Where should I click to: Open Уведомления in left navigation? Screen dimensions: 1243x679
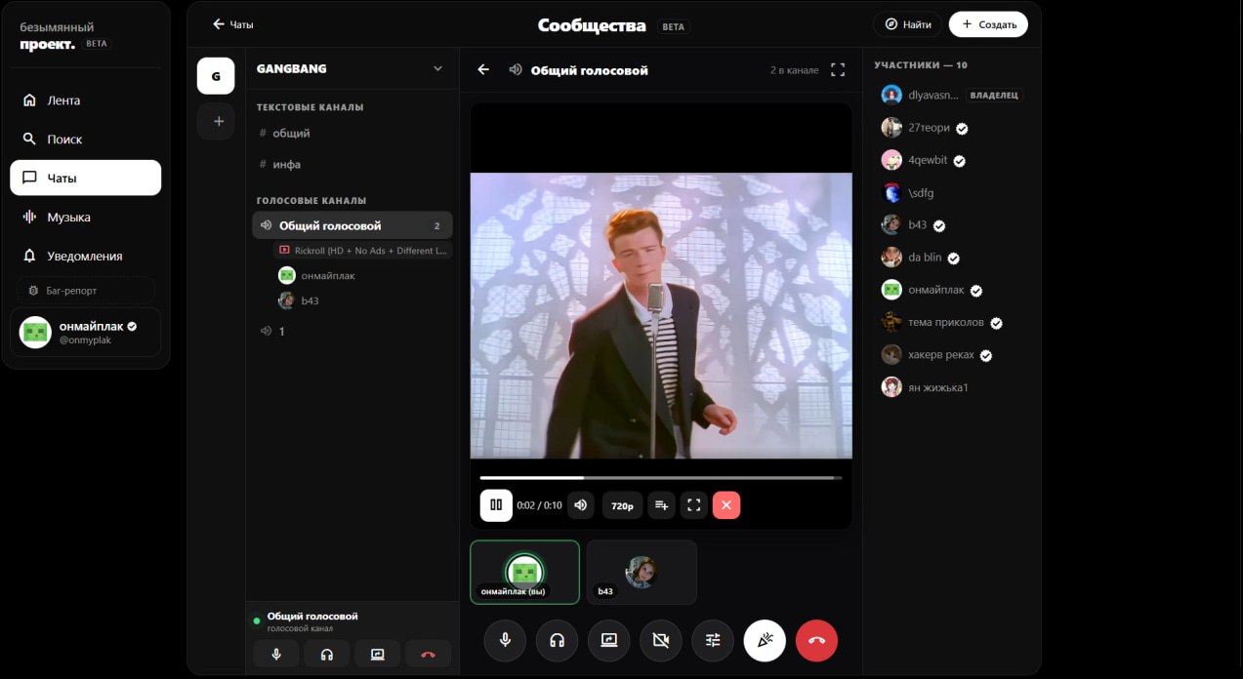click(86, 256)
